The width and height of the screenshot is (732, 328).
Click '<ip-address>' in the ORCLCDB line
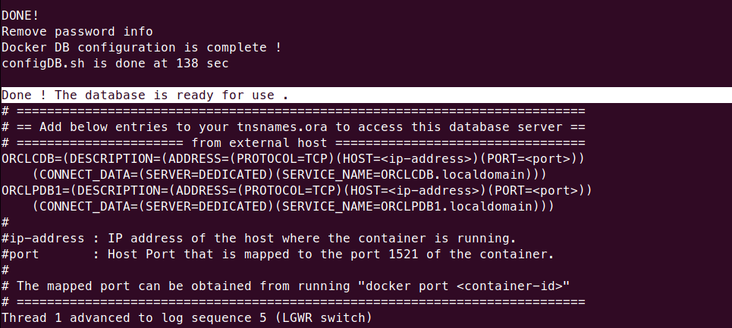coord(427,159)
